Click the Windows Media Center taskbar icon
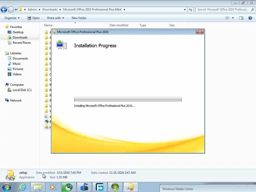Viewport: 256px width, 192px height. (x=115, y=187)
